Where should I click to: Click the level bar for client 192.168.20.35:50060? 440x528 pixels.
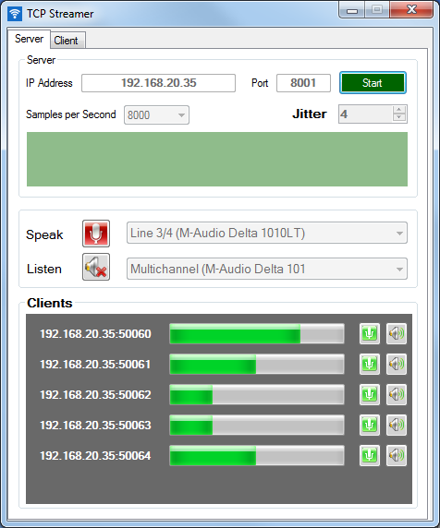257,334
